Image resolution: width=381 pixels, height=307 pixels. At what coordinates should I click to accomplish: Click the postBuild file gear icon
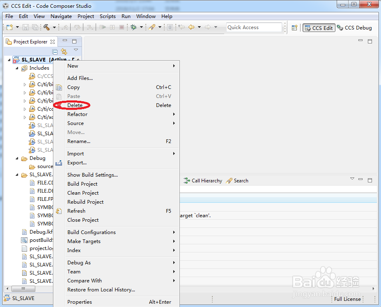tap(24, 240)
